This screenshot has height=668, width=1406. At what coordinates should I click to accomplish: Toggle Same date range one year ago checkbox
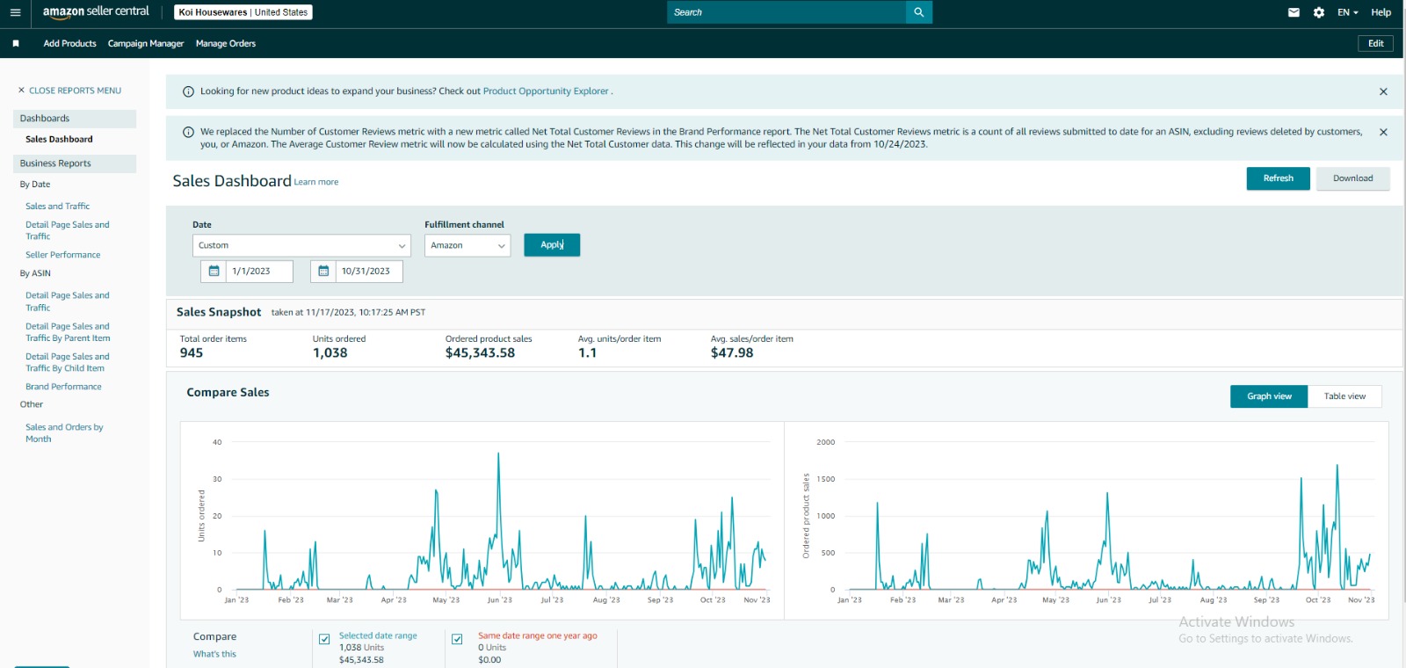coord(457,639)
